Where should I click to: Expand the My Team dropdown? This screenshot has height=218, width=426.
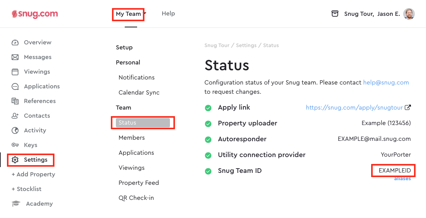(131, 14)
